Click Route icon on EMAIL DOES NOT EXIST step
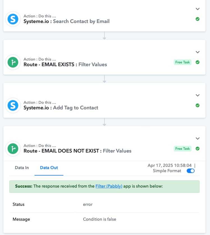Image resolution: width=210 pixels, height=235 pixels. point(13,149)
